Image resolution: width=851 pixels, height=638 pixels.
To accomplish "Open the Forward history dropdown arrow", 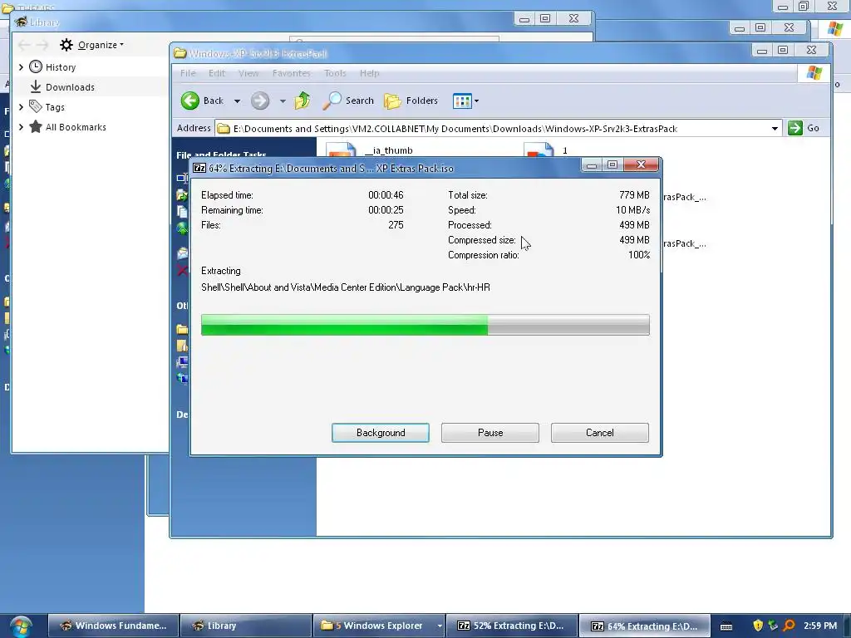I will click(x=283, y=101).
